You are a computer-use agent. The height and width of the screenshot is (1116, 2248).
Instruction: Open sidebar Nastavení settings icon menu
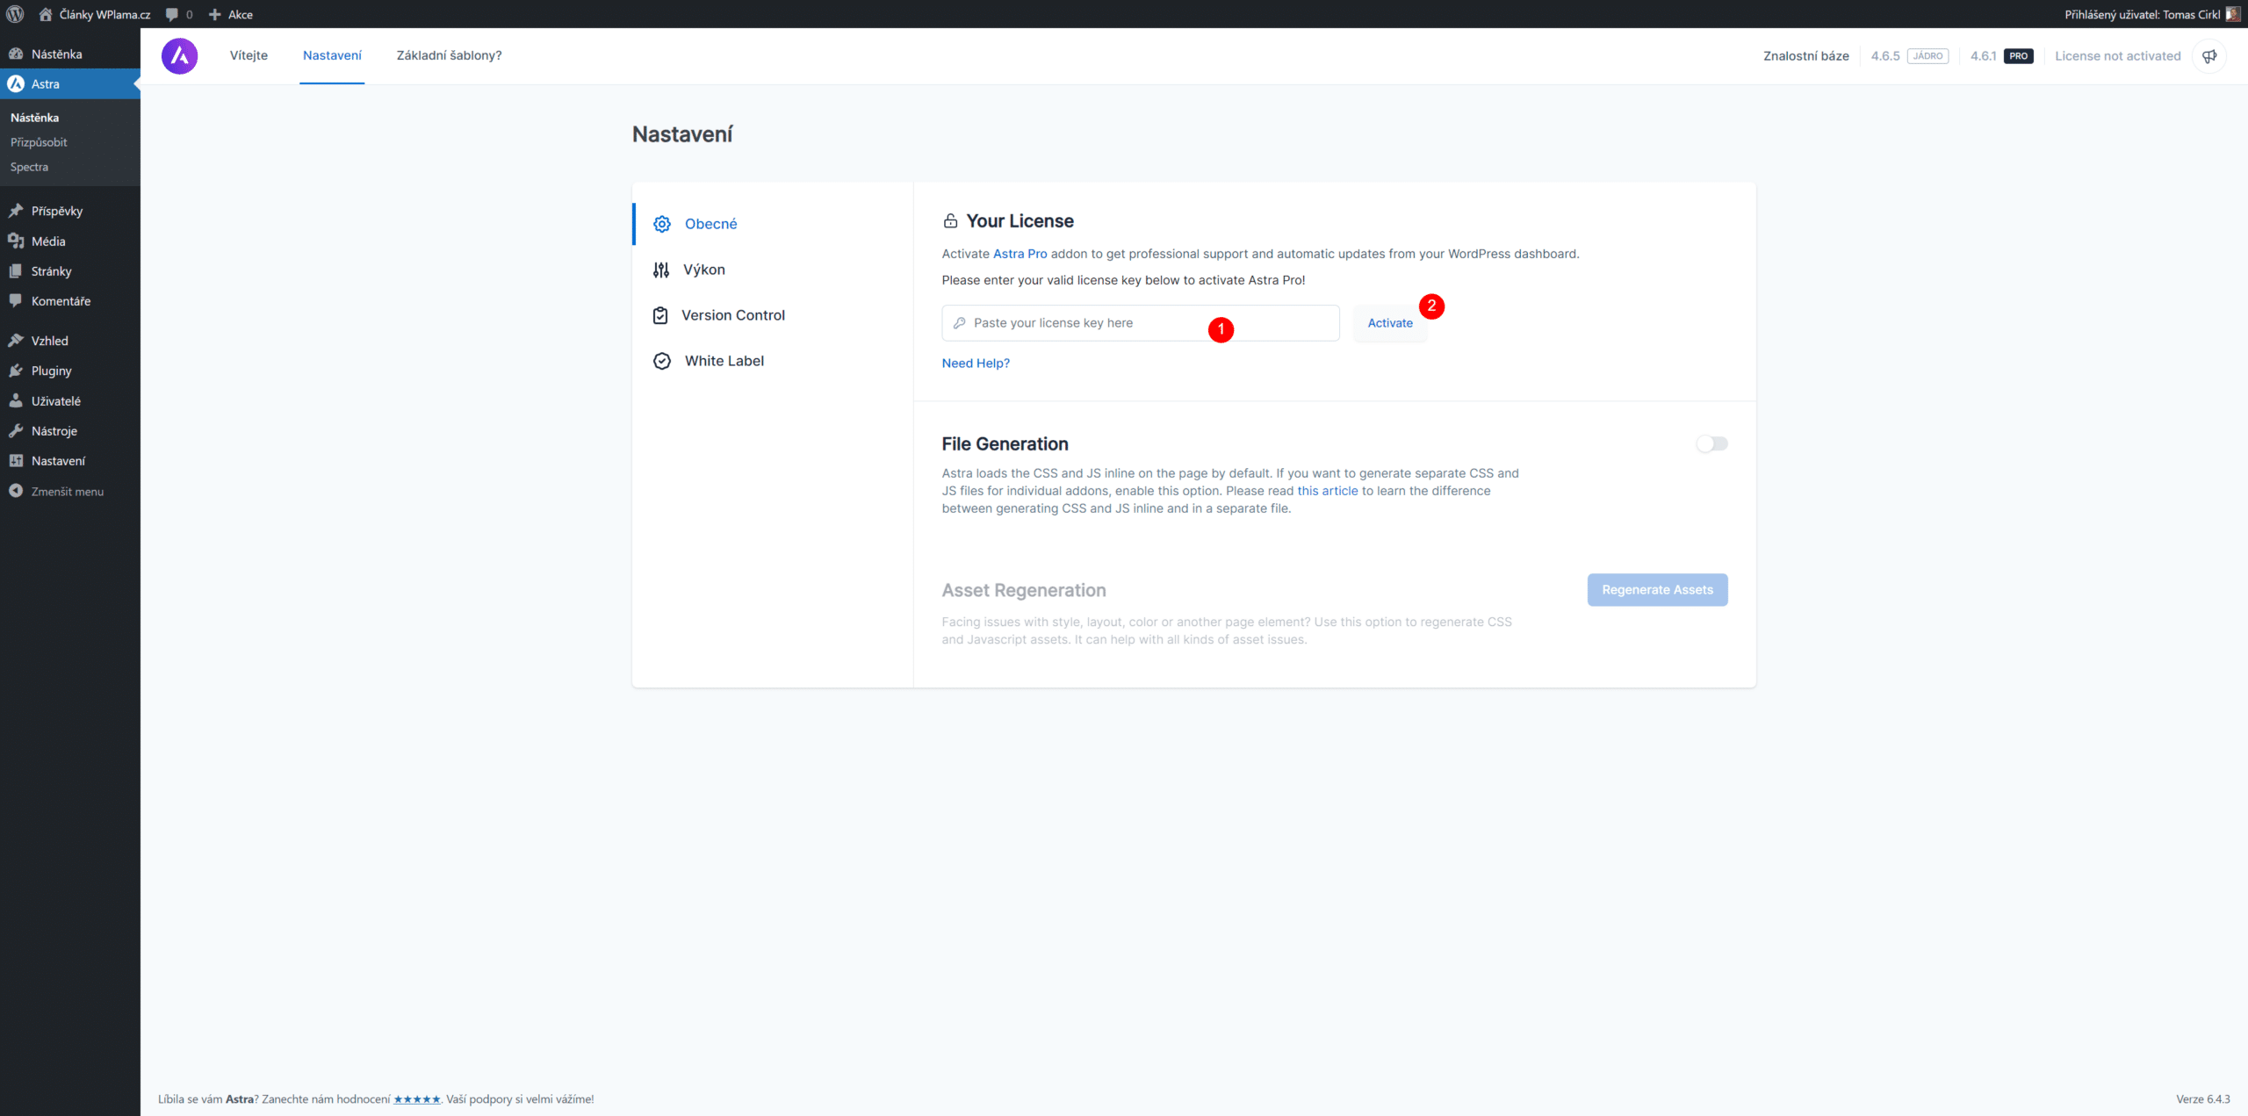pos(16,460)
